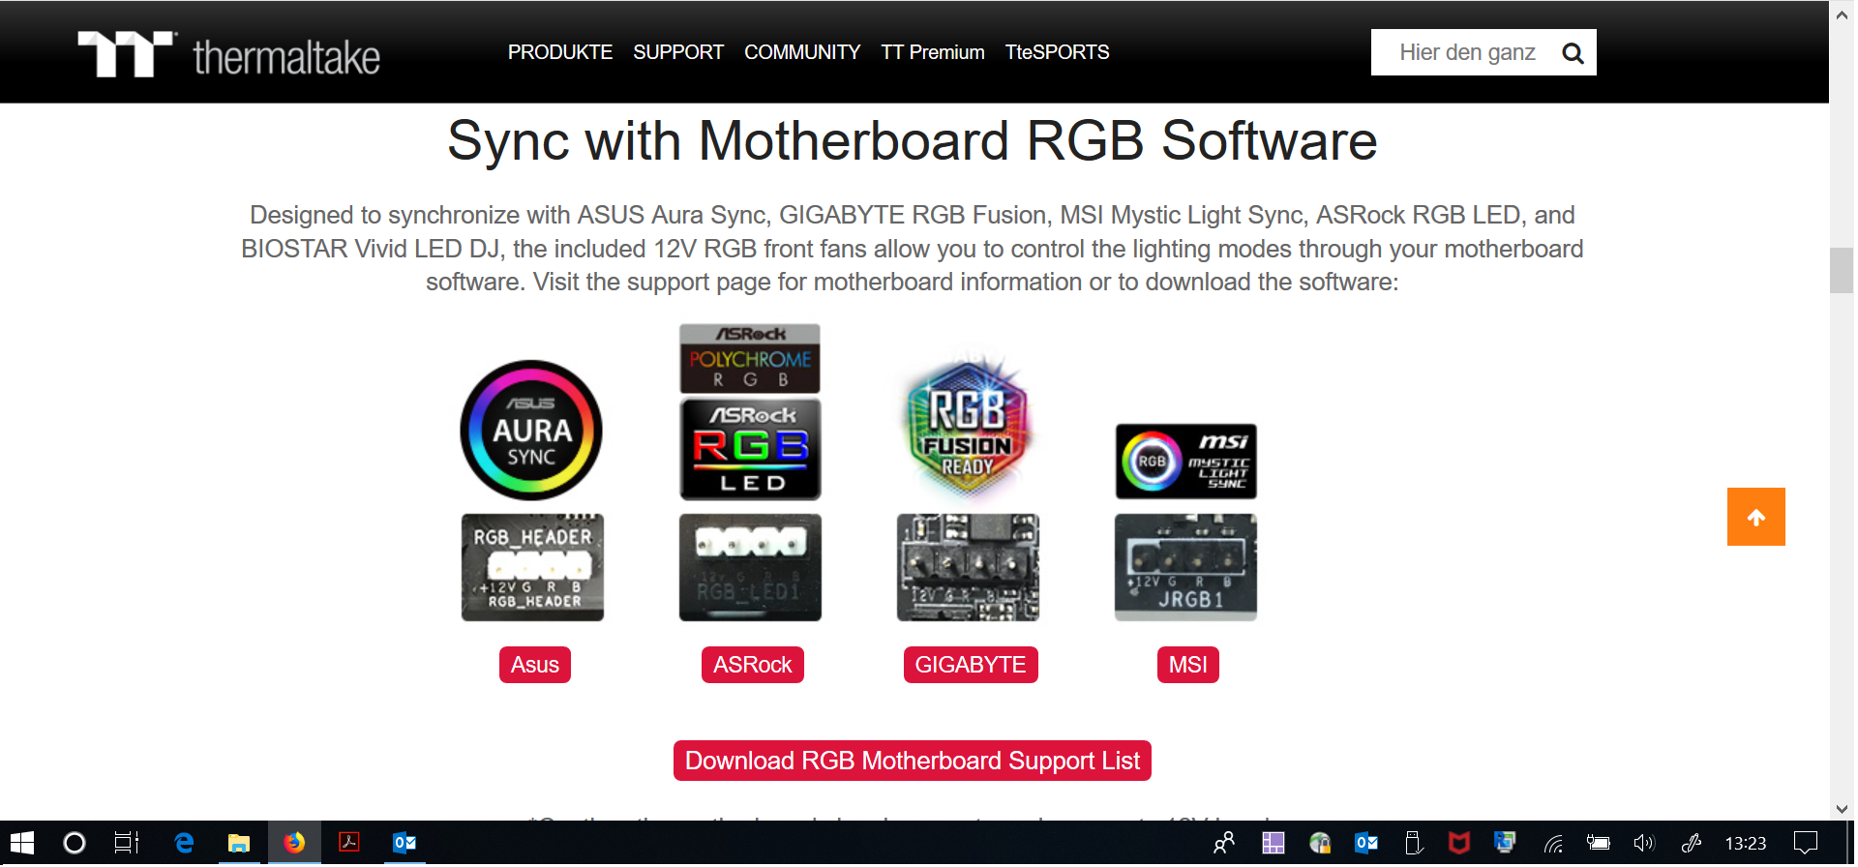Open the Asus support button
Viewport: 1858px width, 867px height.
point(535,665)
